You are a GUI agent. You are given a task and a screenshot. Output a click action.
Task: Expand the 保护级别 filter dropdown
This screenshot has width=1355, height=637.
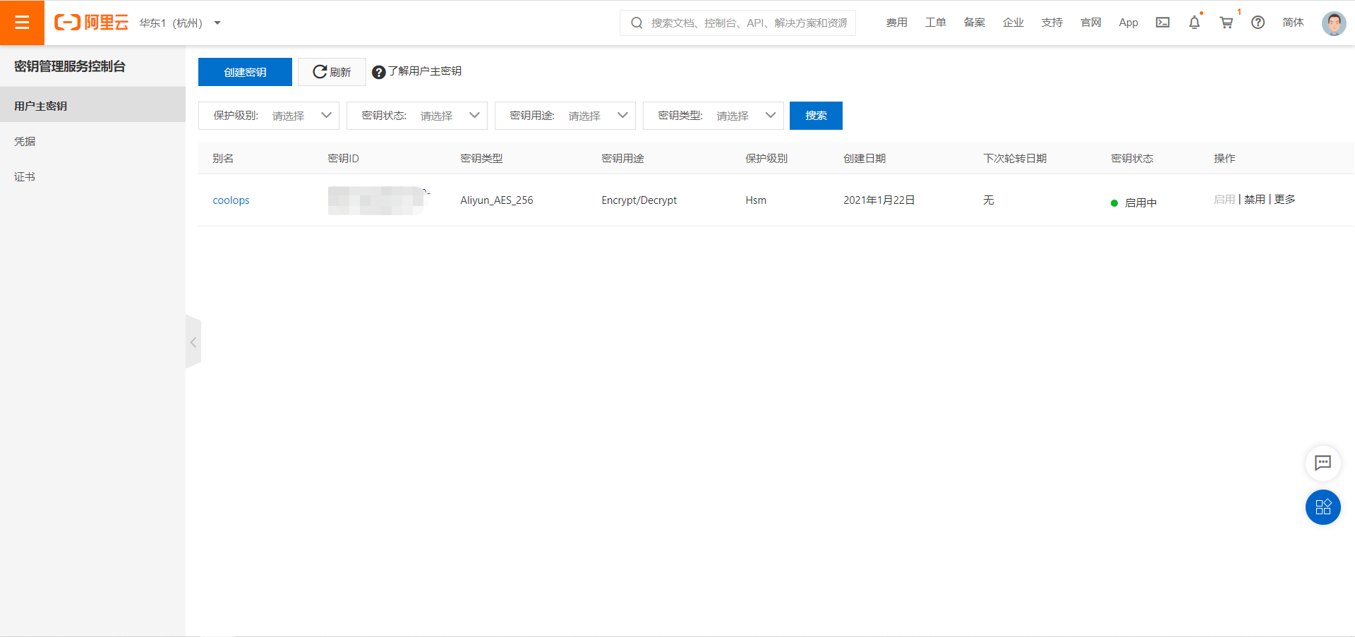[269, 116]
